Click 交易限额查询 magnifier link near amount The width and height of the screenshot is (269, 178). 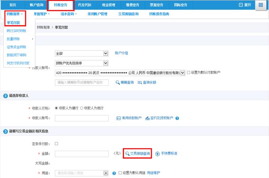click(x=137, y=153)
